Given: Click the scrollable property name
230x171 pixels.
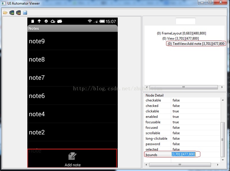Looking at the screenshot, I should pos(153,133).
